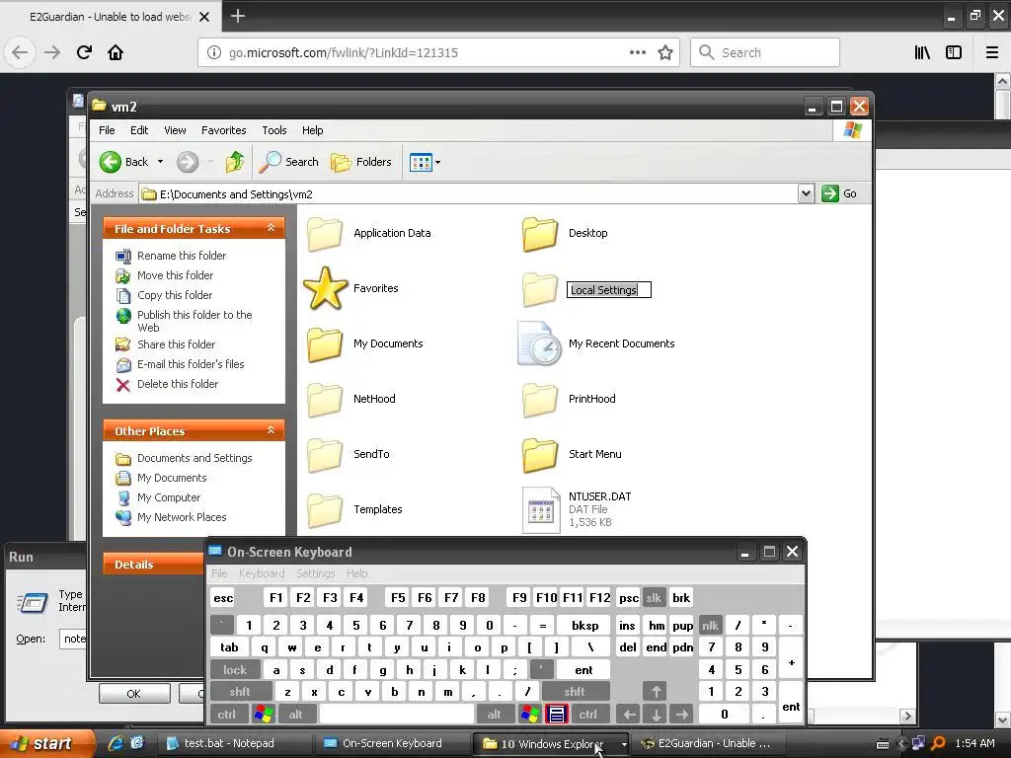Select the Favorites star folder
The width and height of the screenshot is (1011, 758).
click(351, 288)
